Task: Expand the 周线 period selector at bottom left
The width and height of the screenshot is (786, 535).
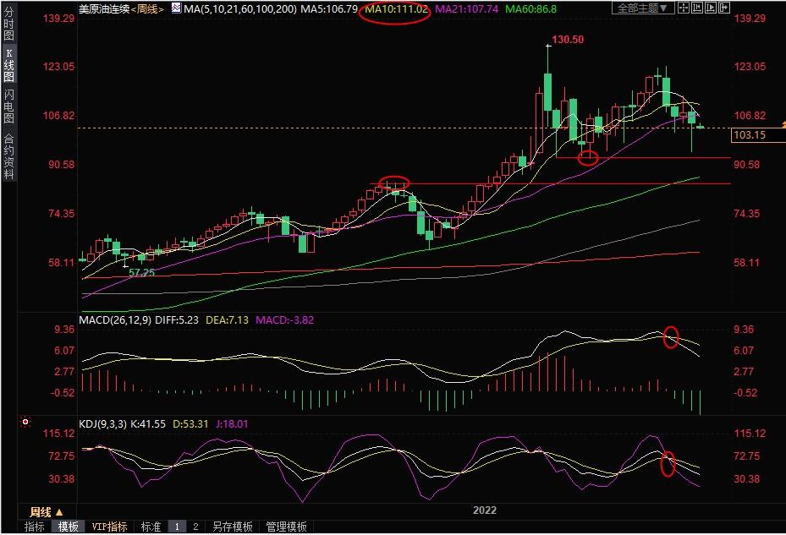Action: coord(47,512)
